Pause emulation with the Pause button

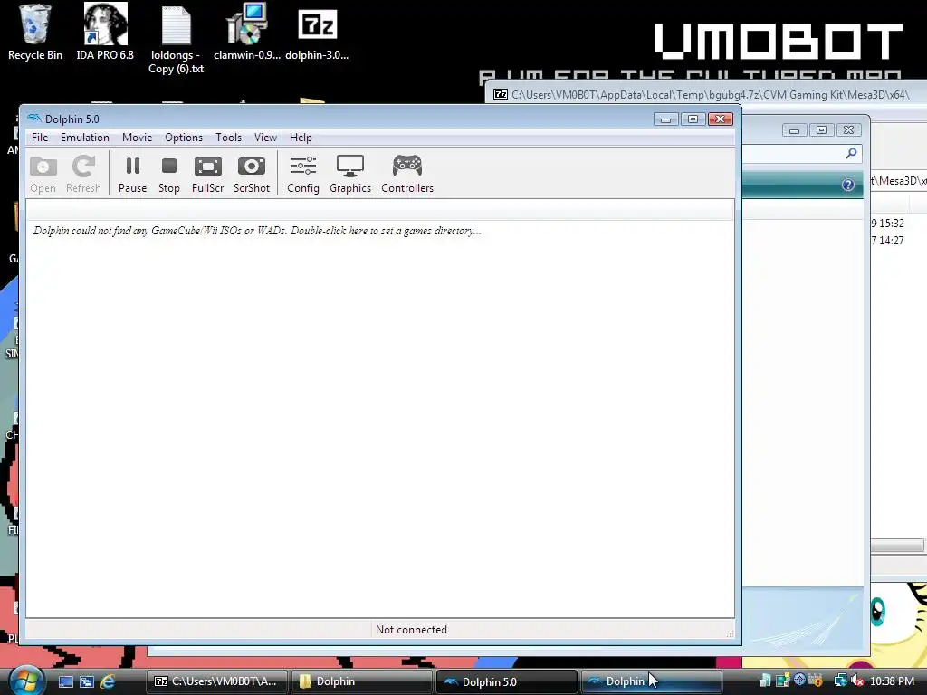click(x=132, y=175)
